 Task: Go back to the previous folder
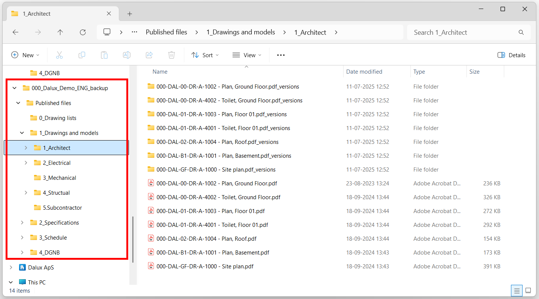pyautogui.click(x=15, y=32)
